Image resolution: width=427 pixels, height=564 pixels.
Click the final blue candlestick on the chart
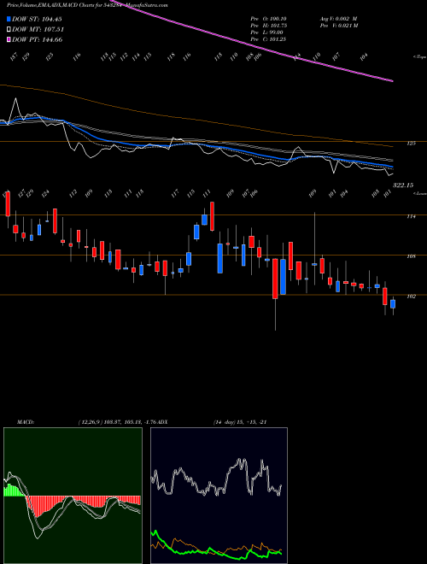(393, 304)
